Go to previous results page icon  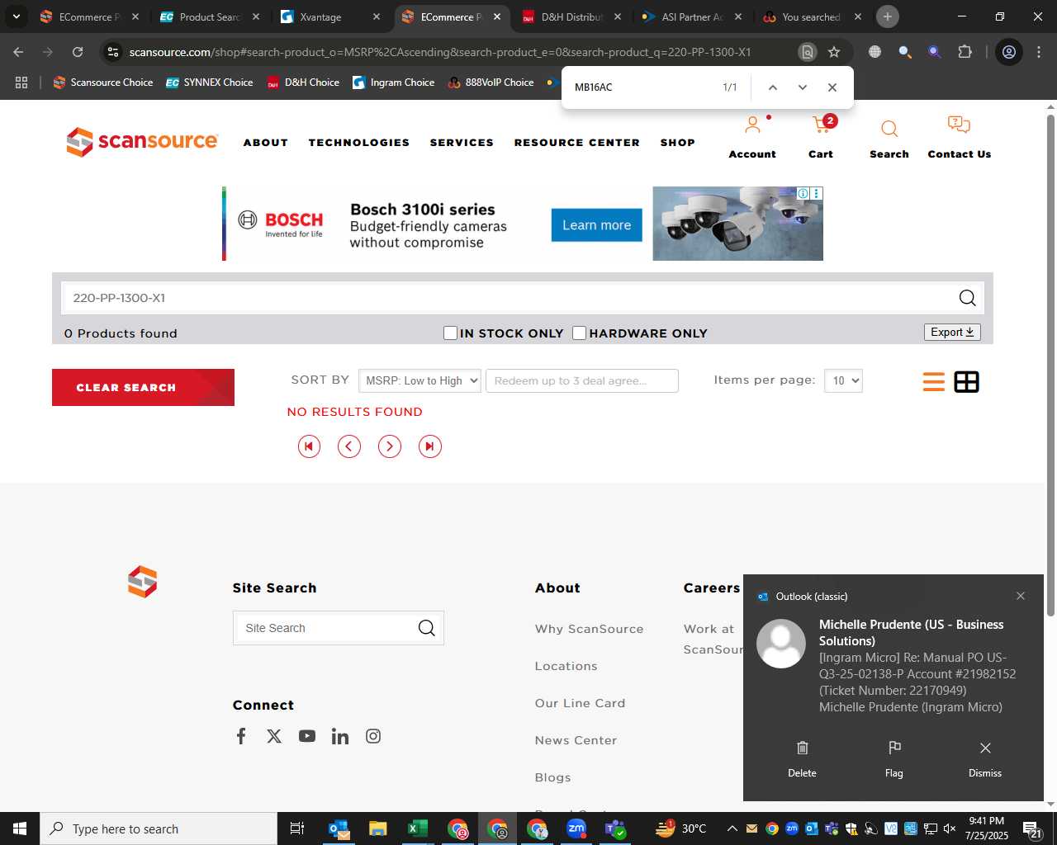click(x=349, y=446)
